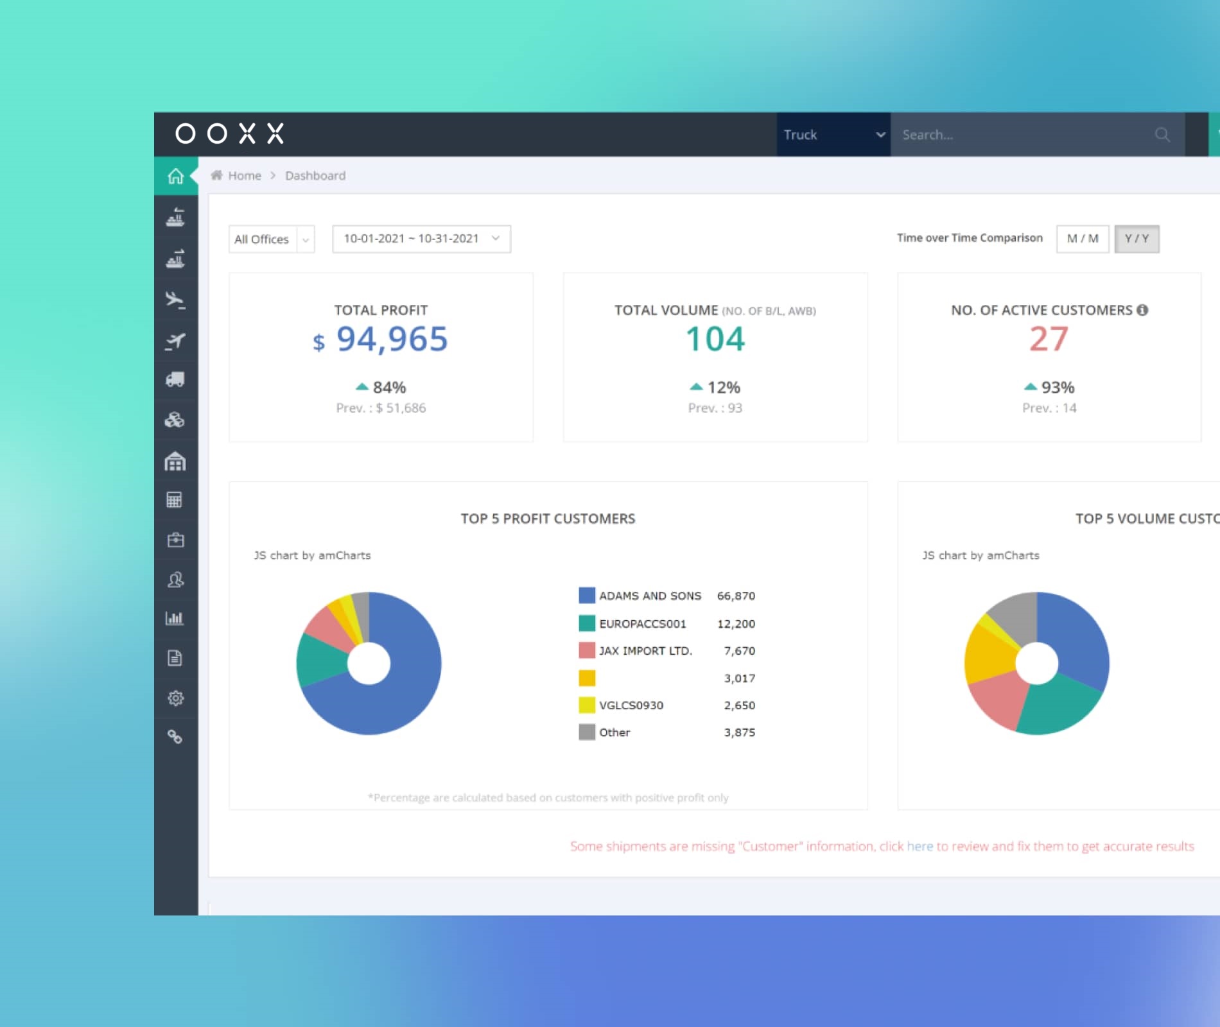1220x1027 pixels.
Task: Switch comparison to Y / Y
Action: point(1137,239)
